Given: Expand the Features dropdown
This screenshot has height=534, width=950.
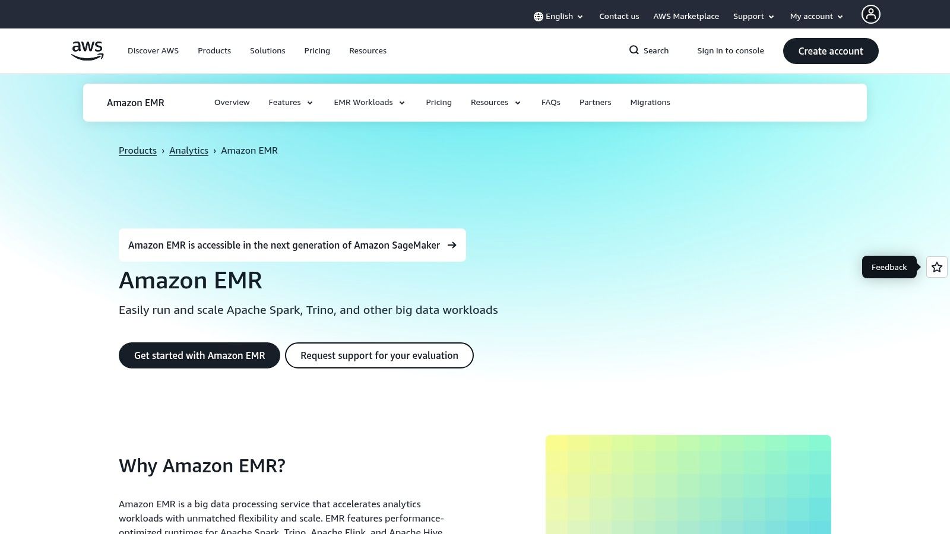Looking at the screenshot, I should pos(290,102).
